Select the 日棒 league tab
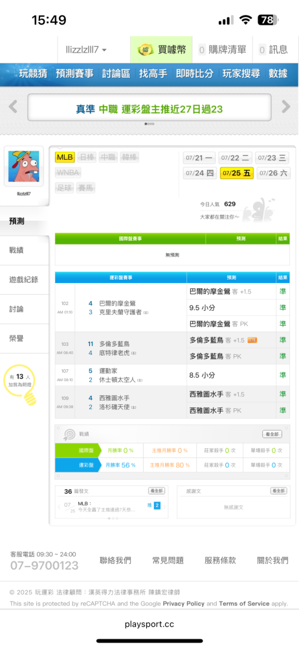The width and height of the screenshot is (299, 649). coord(87,157)
